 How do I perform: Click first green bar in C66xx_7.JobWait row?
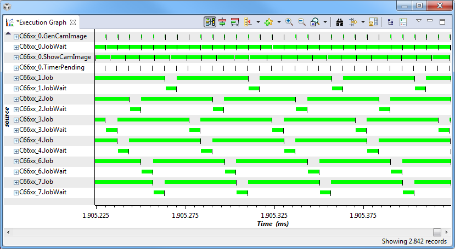pyautogui.click(x=159, y=193)
